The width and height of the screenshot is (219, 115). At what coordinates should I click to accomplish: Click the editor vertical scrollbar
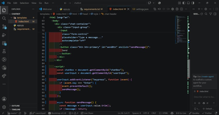[x=189, y=69]
